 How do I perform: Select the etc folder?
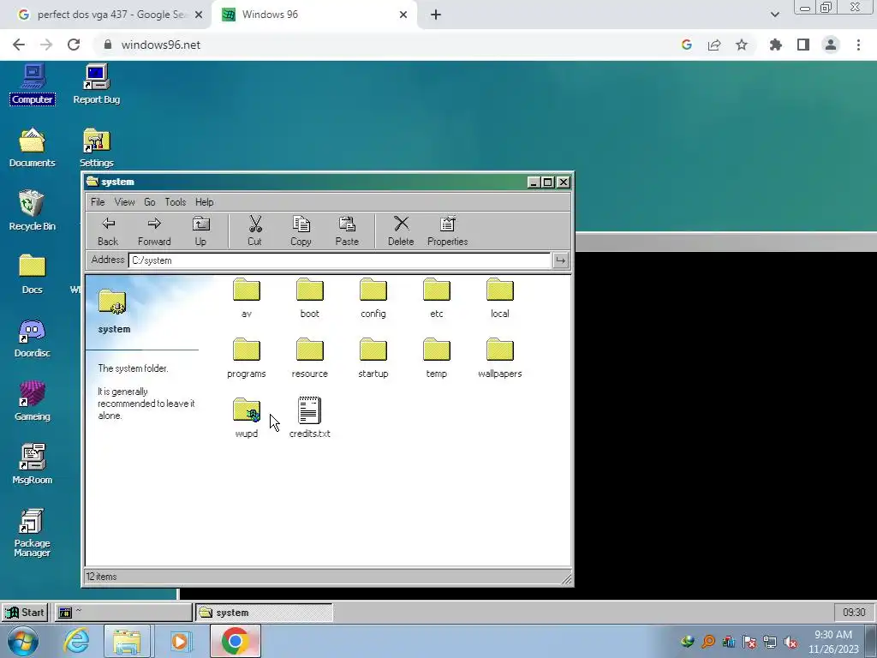(x=437, y=298)
